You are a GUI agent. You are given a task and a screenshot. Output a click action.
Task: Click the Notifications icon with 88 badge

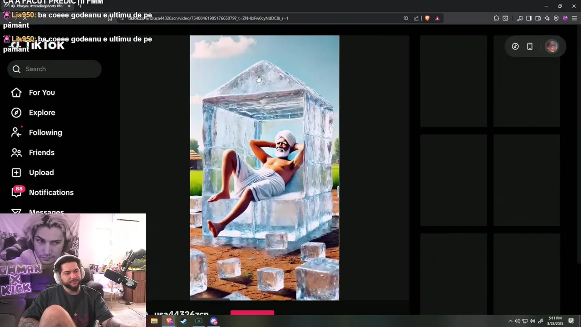[17, 192]
